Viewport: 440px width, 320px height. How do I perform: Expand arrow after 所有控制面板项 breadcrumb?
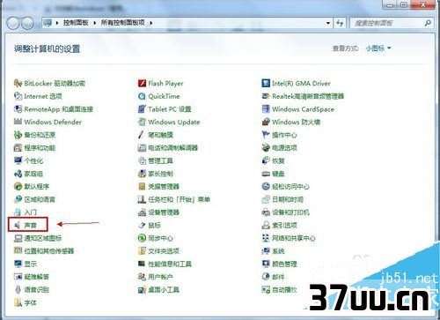[151, 23]
